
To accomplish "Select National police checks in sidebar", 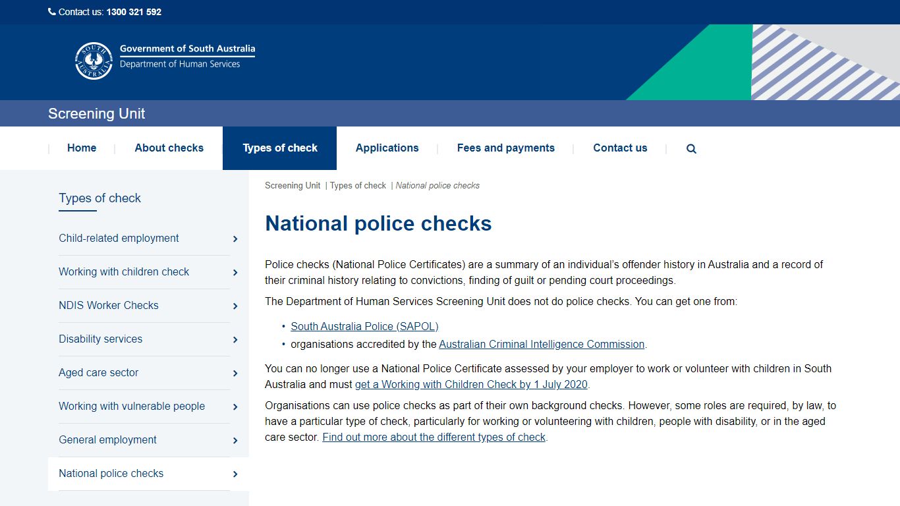I will tap(111, 474).
